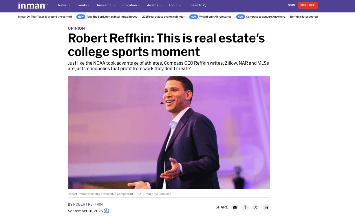
Task: Click the Subscribe button
Action: click(308, 5)
